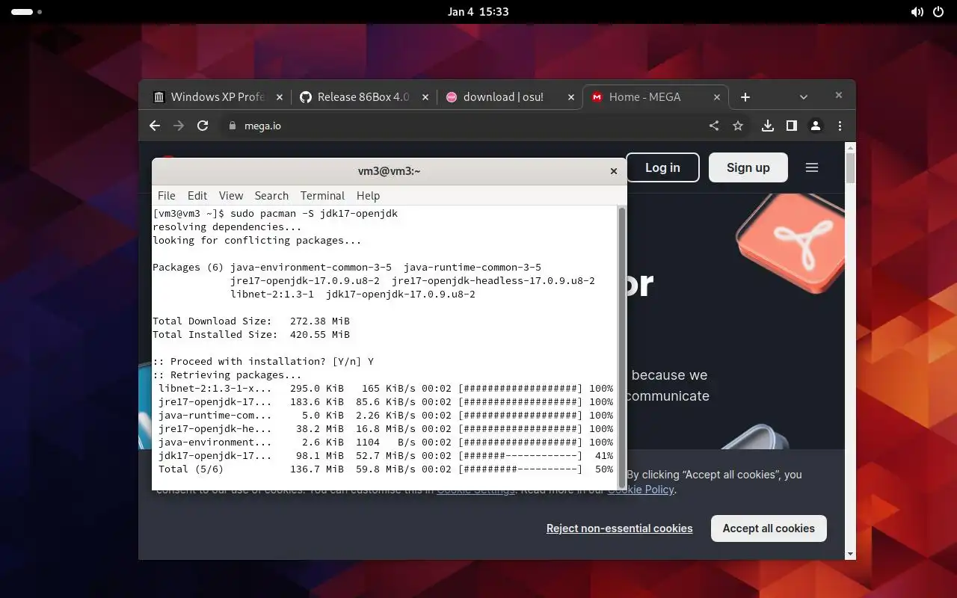Click the libnet download progress bar
The height and width of the screenshot is (598, 957).
tap(520, 388)
